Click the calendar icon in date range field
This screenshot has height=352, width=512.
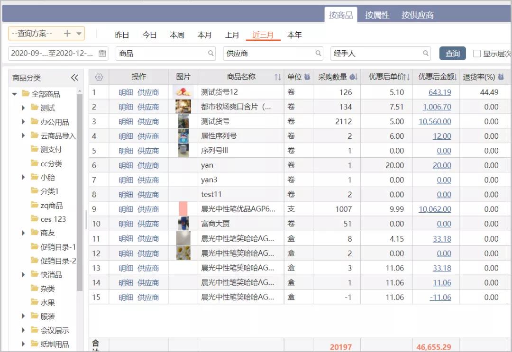[x=102, y=54]
